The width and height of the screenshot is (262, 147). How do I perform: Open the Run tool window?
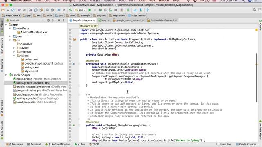point(80,144)
